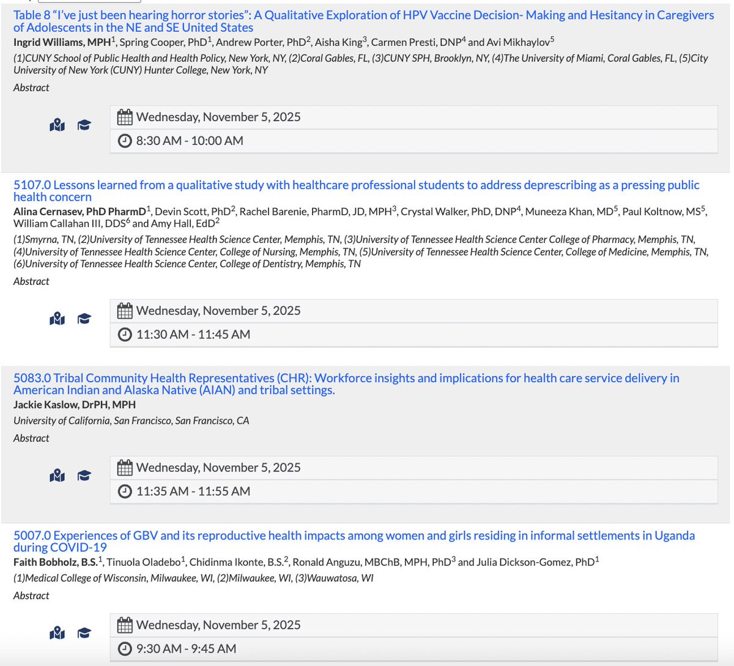
Task: Click Abstract under Alina Cernasev entry
Action: [x=31, y=281]
